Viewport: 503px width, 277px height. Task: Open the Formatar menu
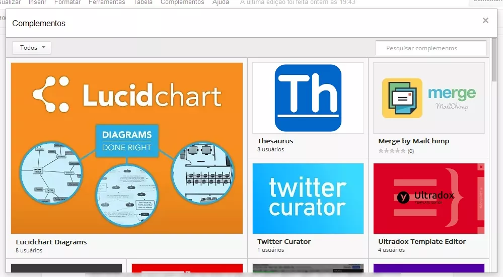tap(67, 2)
